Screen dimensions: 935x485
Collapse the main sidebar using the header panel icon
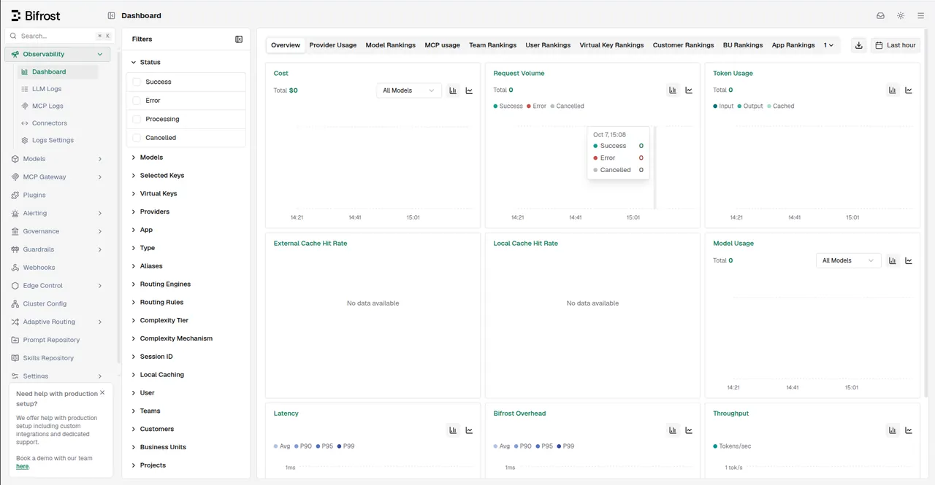pyautogui.click(x=111, y=15)
